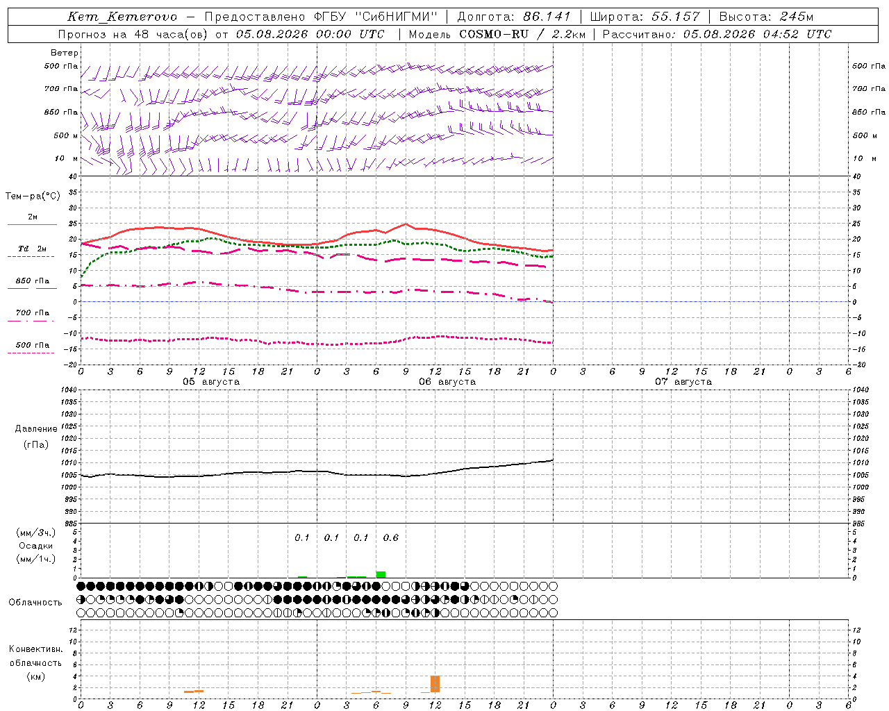Viewport: 889px width, 711px height.
Task: Click the Высота: 245м header field
Action: pos(766,17)
